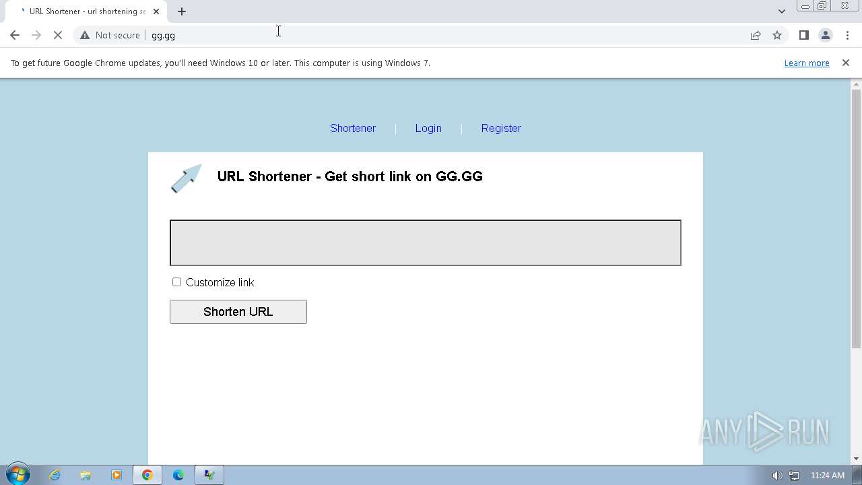This screenshot has width=862, height=485.
Task: Click the Shorten URL button
Action: [x=238, y=312]
